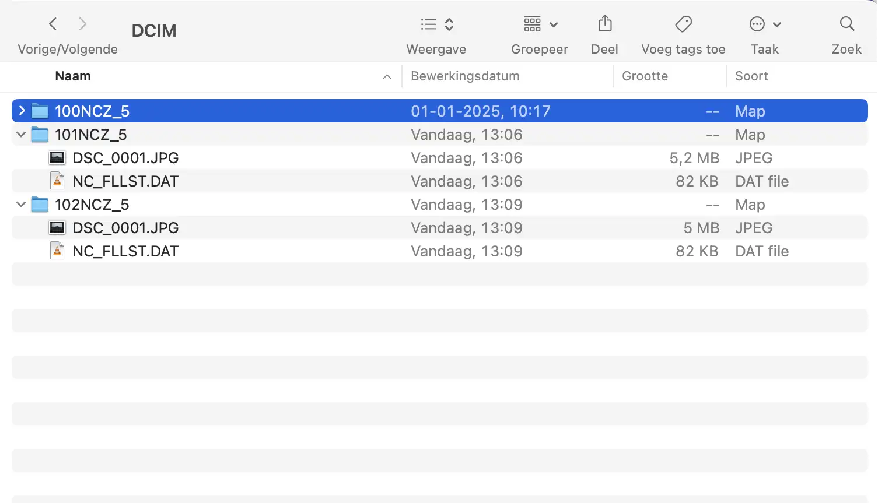Expand the 100NCZ_5 folder
The height and width of the screenshot is (503, 878).
(22, 111)
